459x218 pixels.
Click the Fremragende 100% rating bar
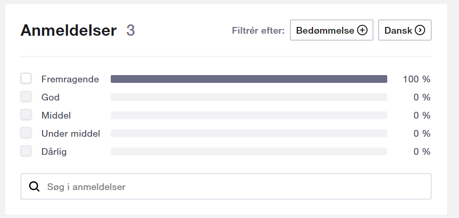coord(248,79)
